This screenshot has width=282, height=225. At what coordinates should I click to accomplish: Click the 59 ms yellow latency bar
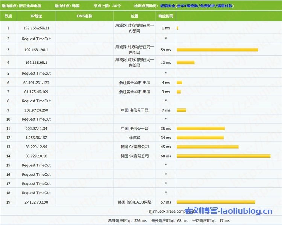coord(217,49)
